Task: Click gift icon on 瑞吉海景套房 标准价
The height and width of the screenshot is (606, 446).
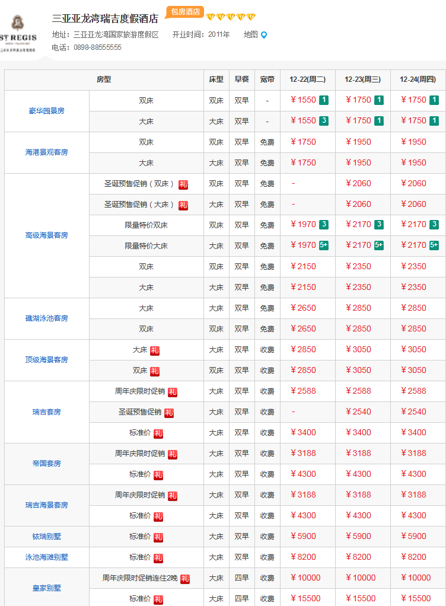Action: click(x=158, y=516)
